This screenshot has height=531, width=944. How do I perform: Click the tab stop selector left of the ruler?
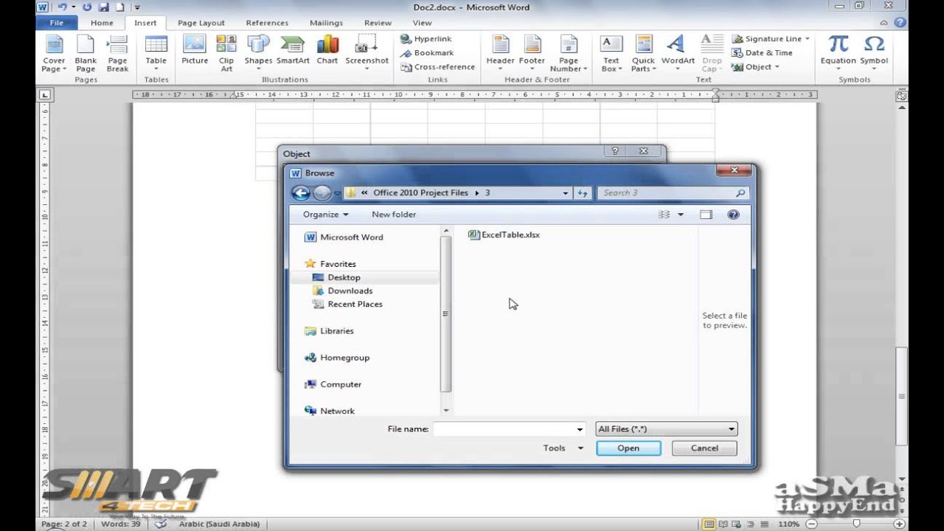point(45,95)
